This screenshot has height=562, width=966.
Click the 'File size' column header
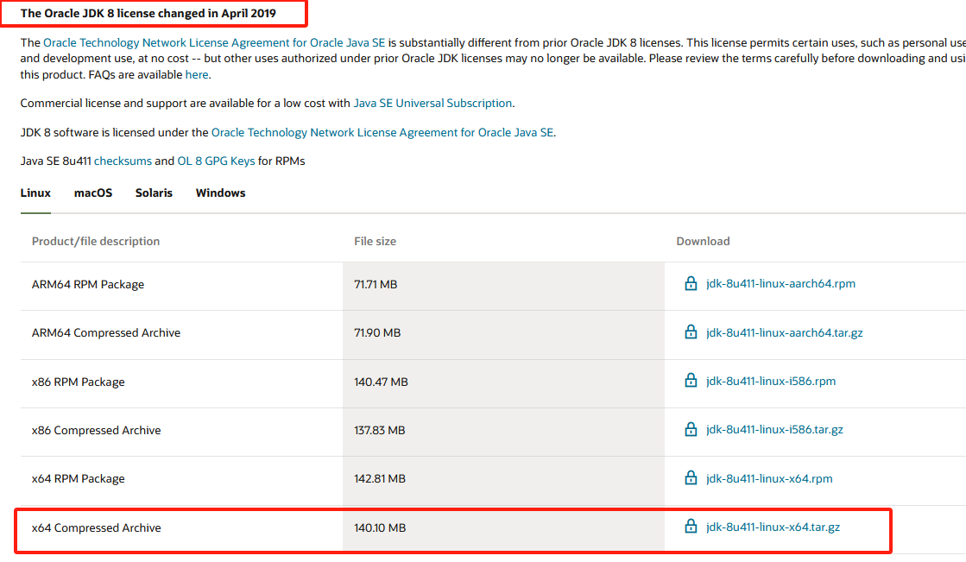[376, 241]
